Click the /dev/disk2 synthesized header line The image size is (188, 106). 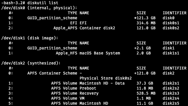coord(31,63)
